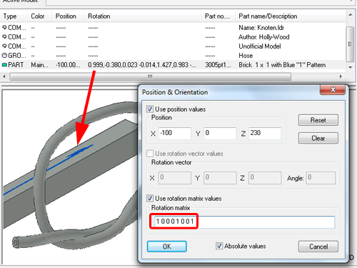Close the Position & Orientation dialog
Viewport: 357px width, 268px height.
pos(333,90)
